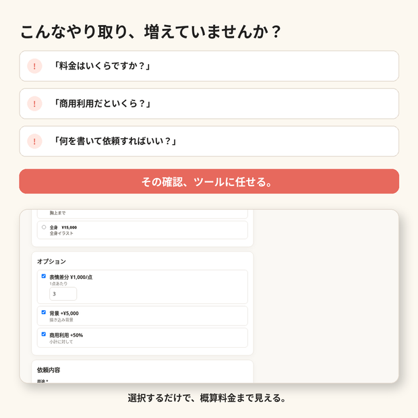Image resolution: width=418 pixels, height=418 pixels.
Task: Click the 「何を書いて依頼すればいい？」 question text
Action: point(115,141)
